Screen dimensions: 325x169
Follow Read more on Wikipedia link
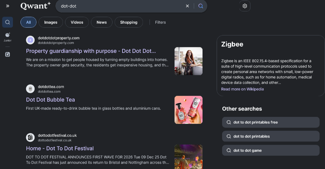pos(242,89)
